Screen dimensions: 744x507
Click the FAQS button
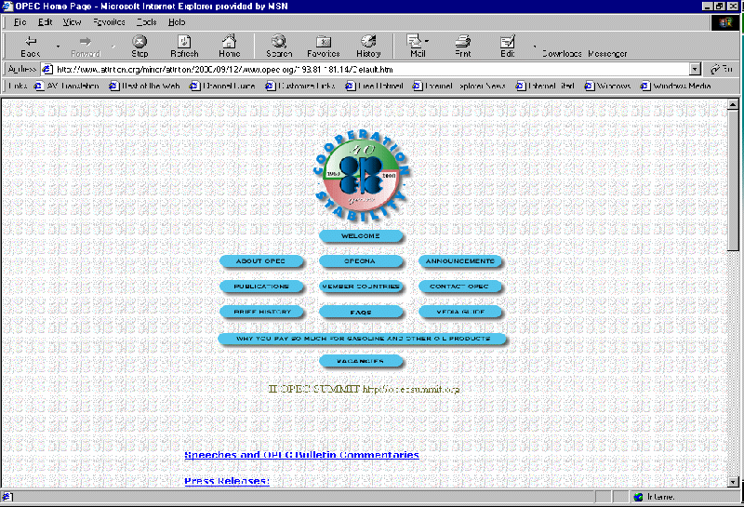(361, 312)
